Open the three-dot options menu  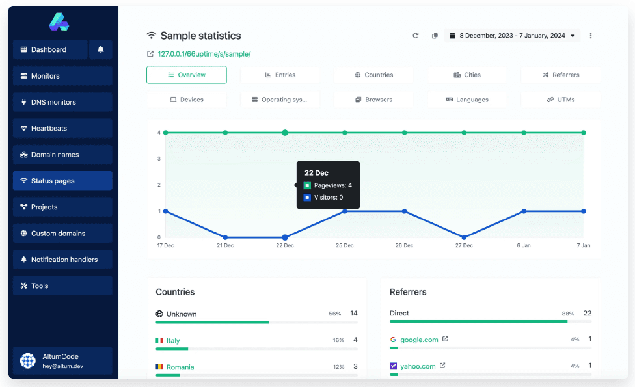(x=591, y=36)
